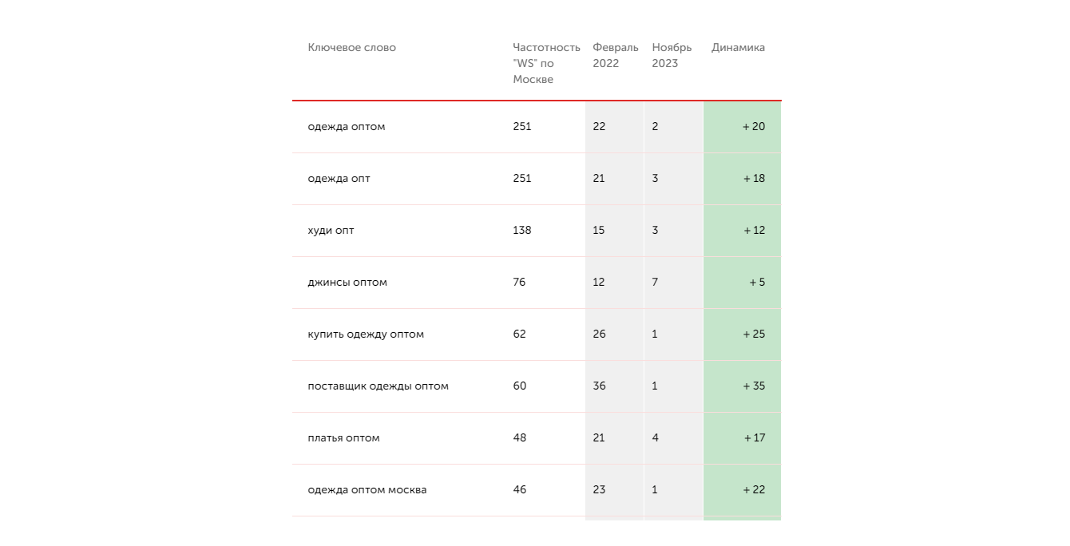1070x546 pixels.
Task: Click the "одежда оптом москва" keyword
Action: 367,490
